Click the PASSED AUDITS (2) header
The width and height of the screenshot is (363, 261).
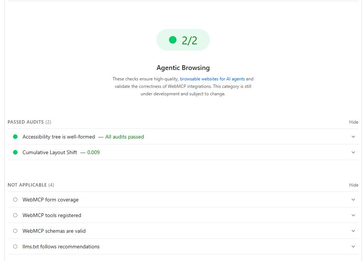(29, 122)
